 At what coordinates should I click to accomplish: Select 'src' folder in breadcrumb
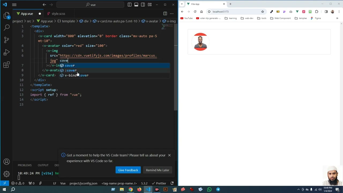pos(29,21)
